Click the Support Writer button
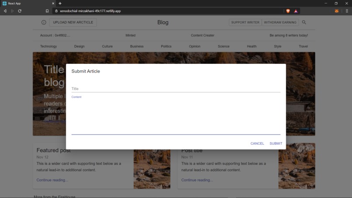Image resolution: width=352 pixels, height=198 pixels. 245,22
